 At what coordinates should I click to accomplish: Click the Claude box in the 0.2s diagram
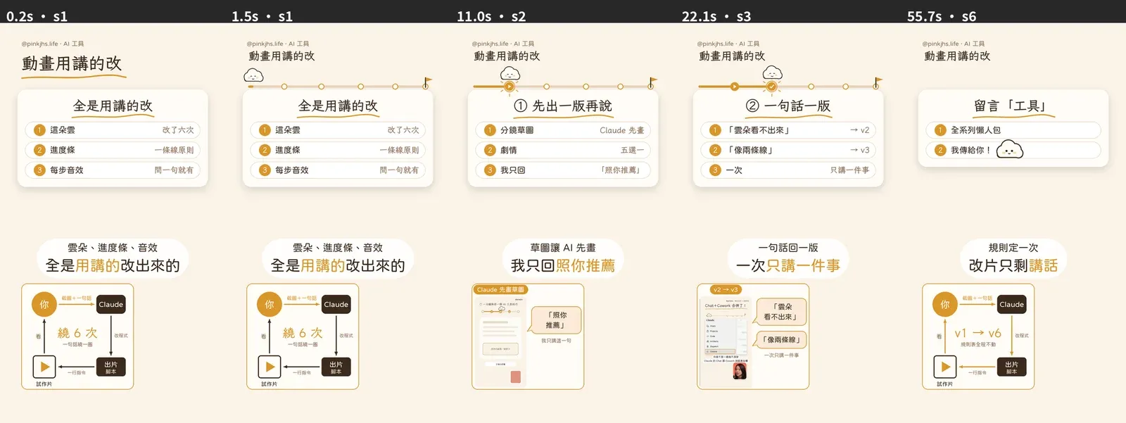point(110,304)
